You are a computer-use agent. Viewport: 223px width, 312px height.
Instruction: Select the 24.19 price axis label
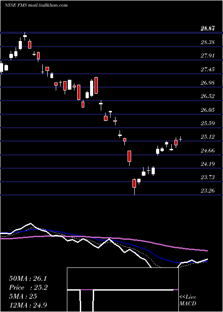point(208,164)
